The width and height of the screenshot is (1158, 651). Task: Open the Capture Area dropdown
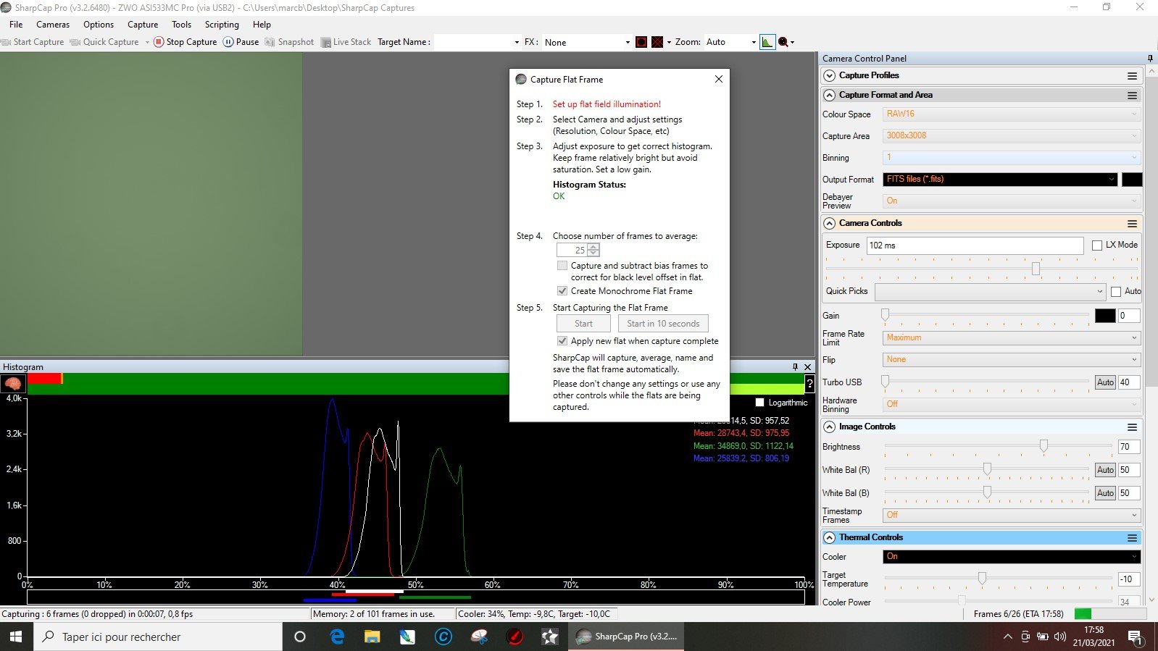coord(1012,136)
